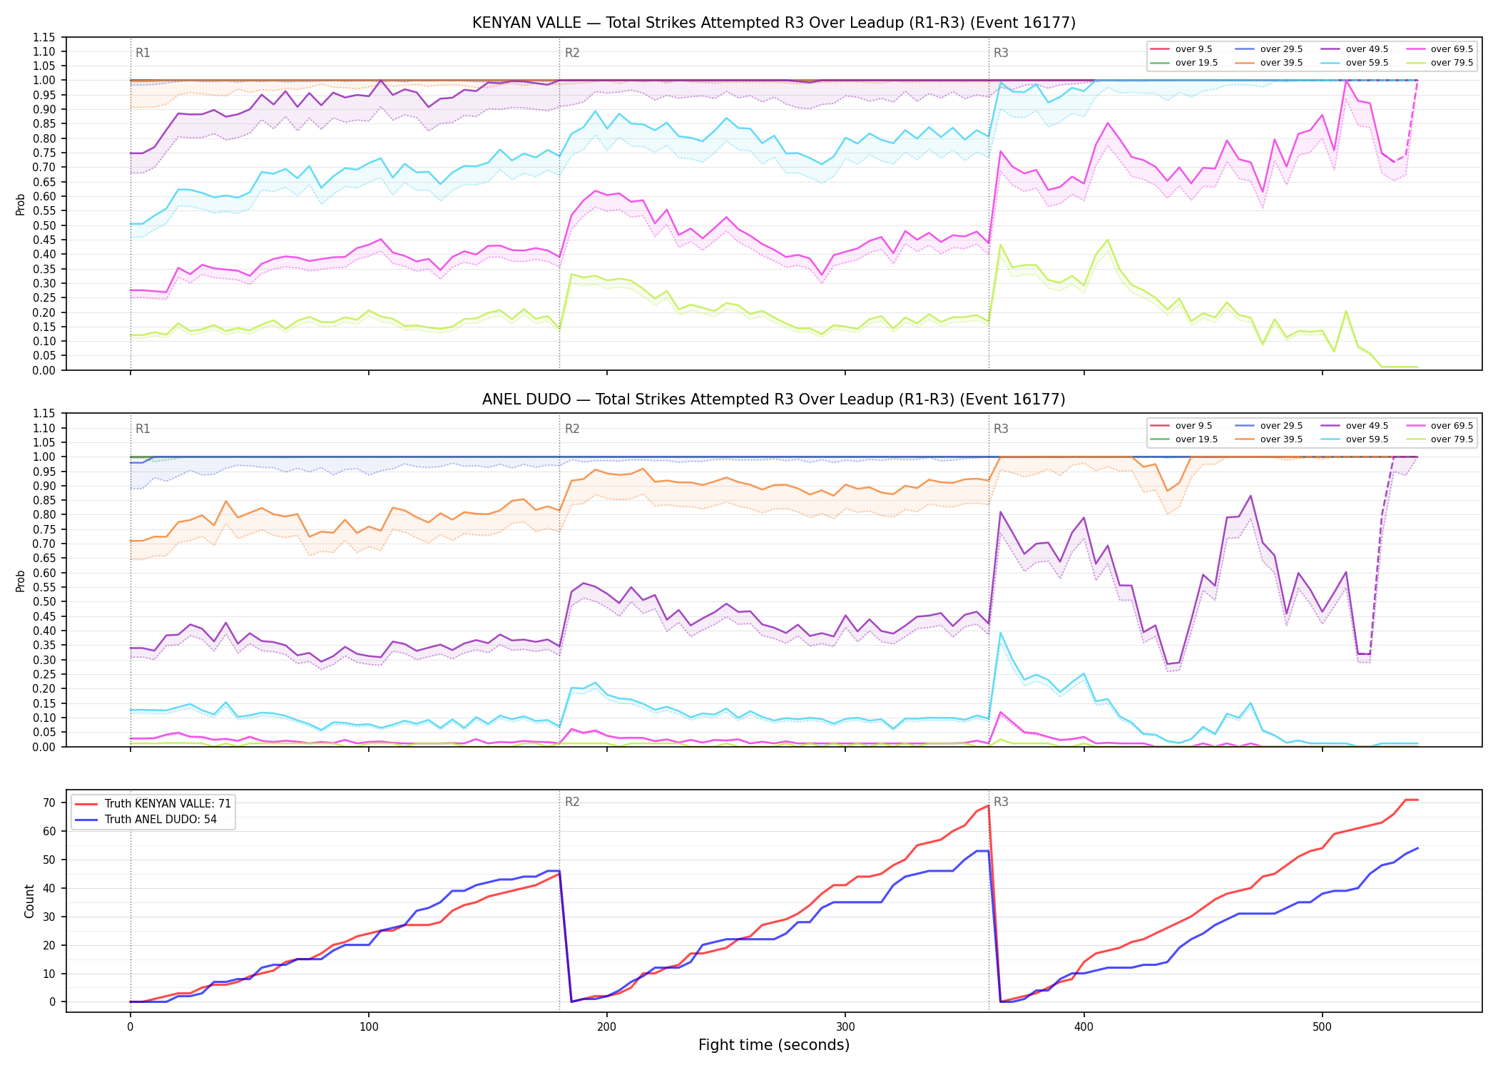
Task: Click x-axis tick label 300
Action: pyautogui.click(x=845, y=1027)
